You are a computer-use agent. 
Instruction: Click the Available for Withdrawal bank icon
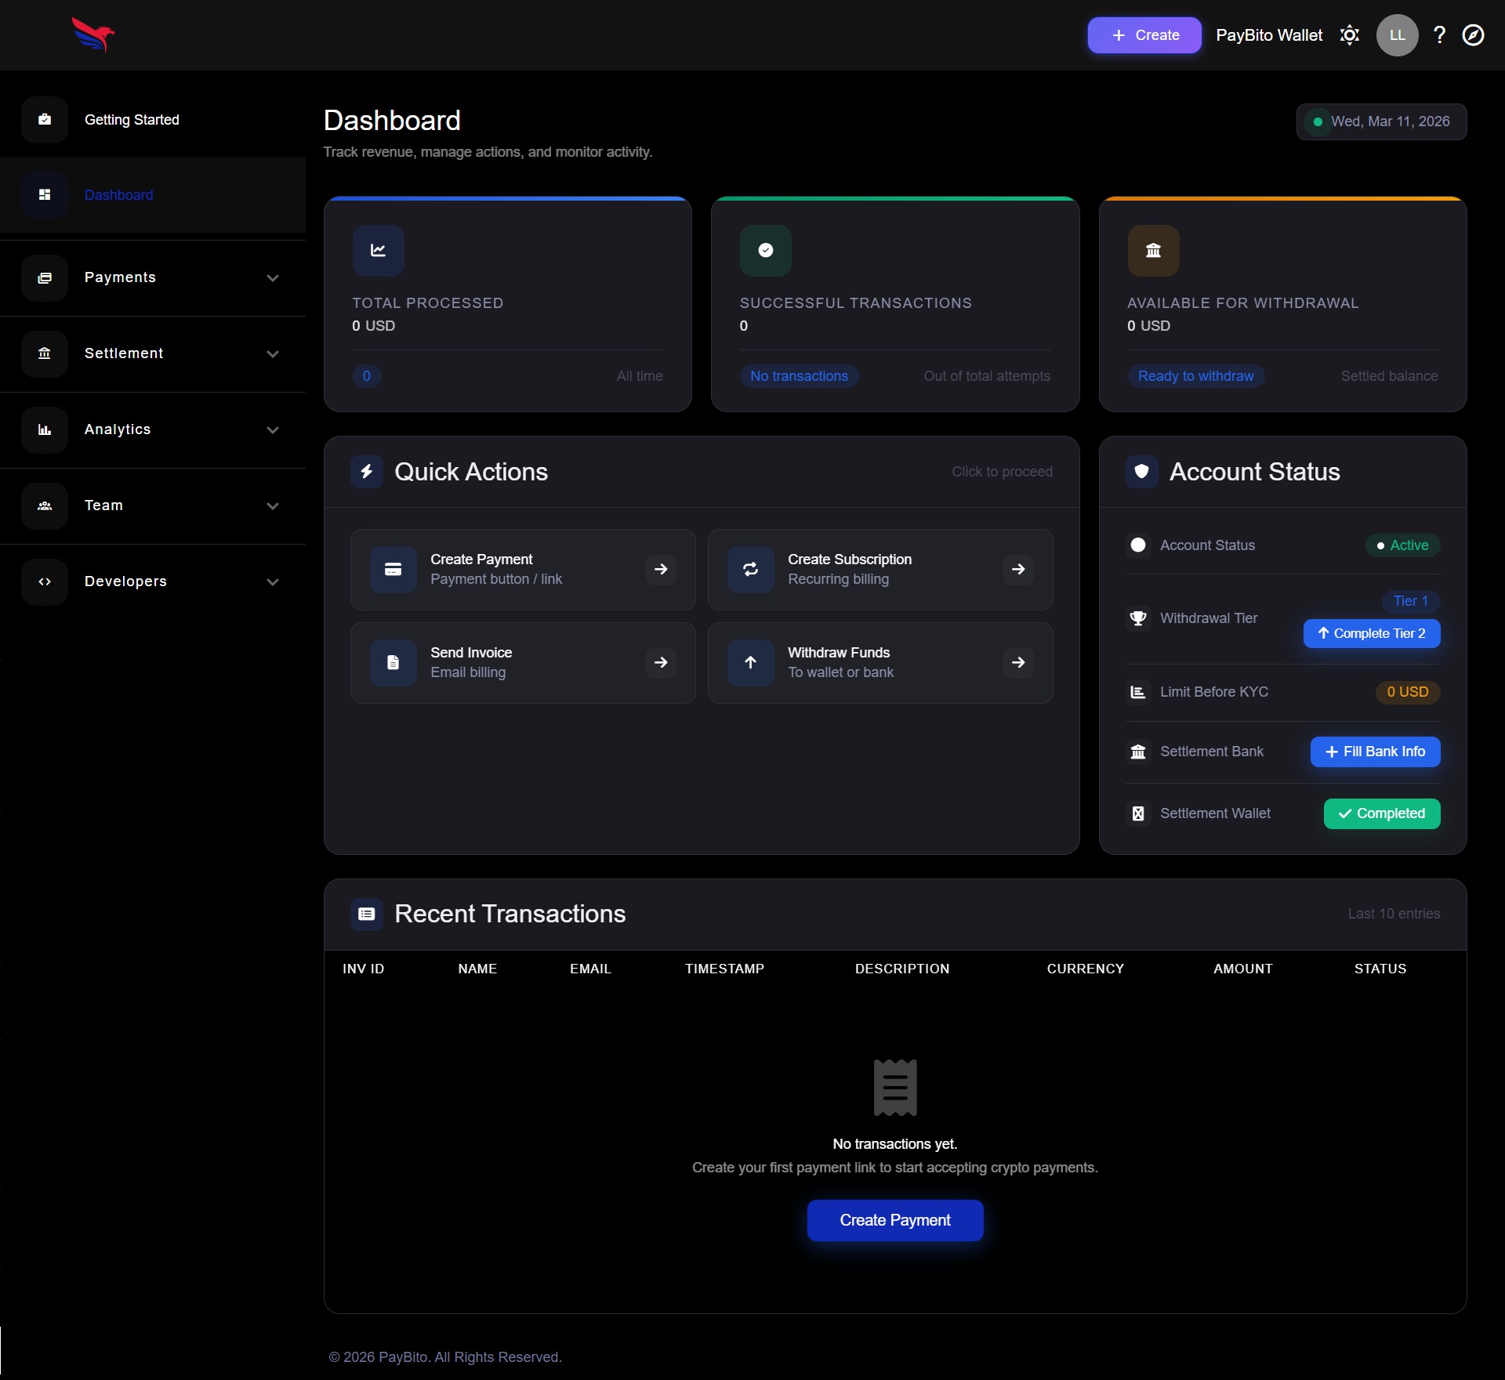click(1154, 251)
